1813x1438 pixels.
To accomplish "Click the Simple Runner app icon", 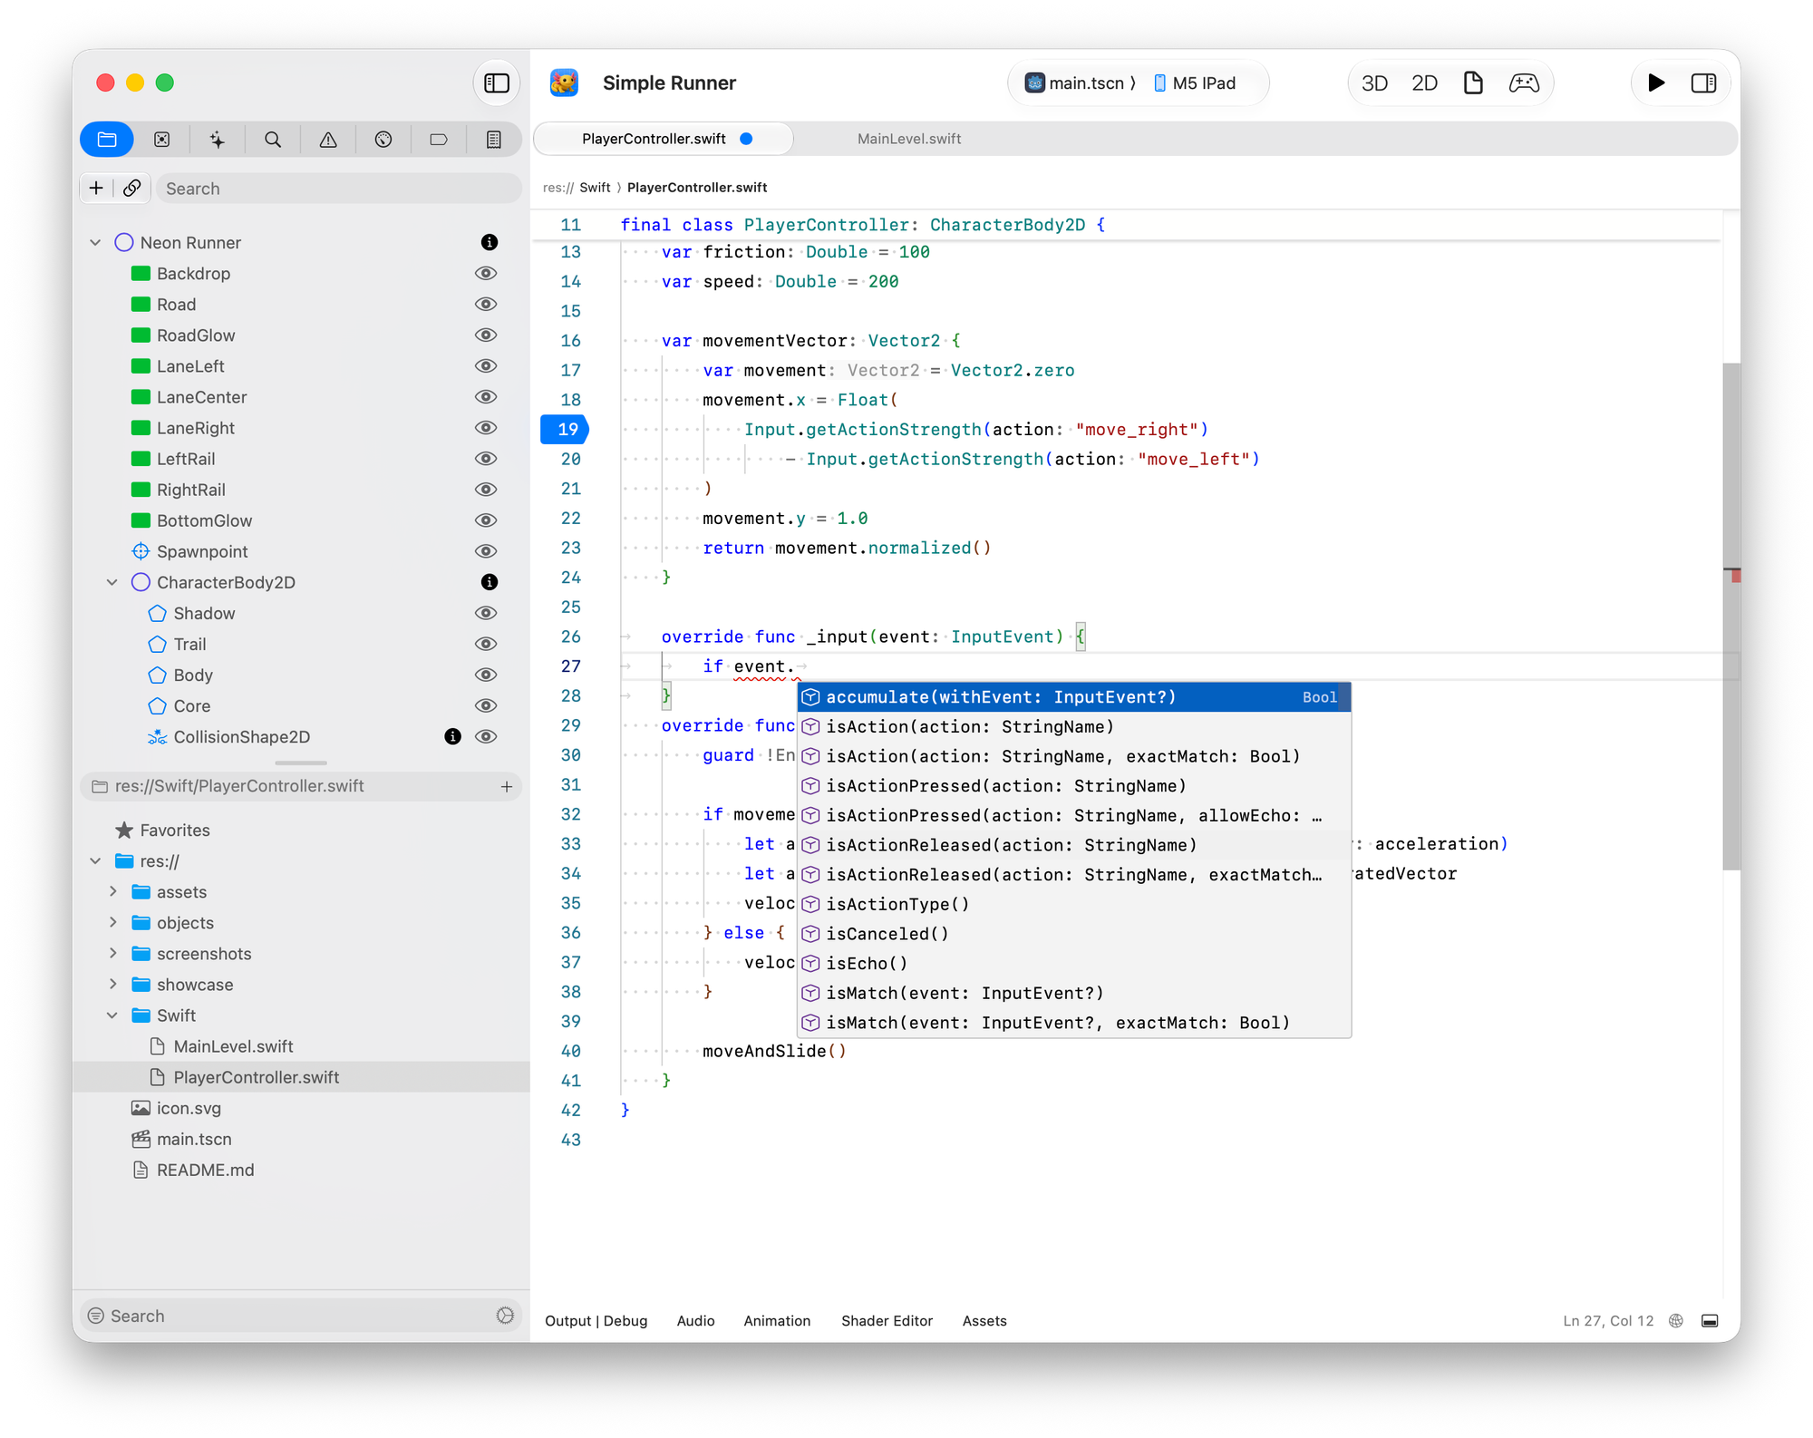I will (565, 83).
